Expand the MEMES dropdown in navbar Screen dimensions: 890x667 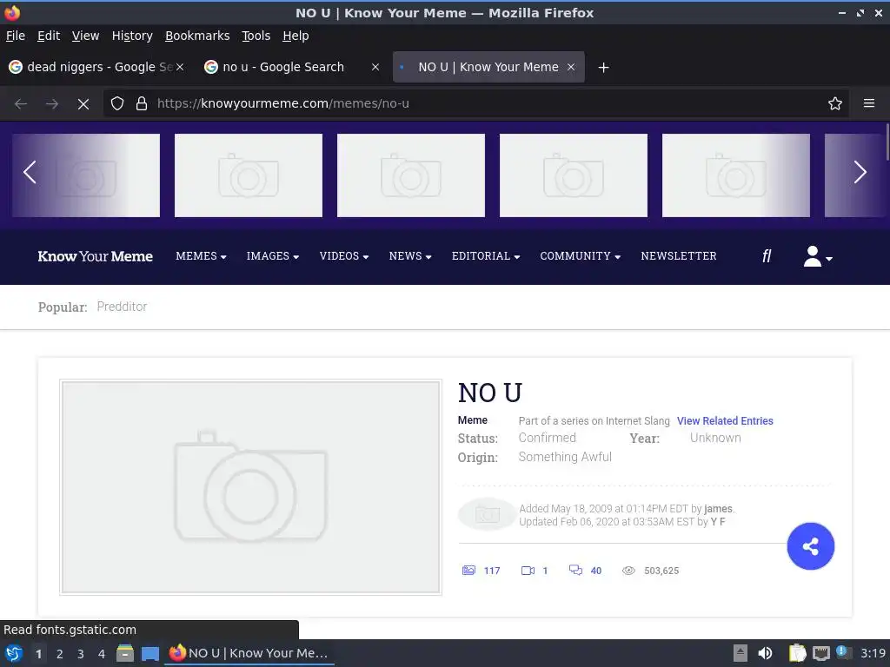pos(201,256)
